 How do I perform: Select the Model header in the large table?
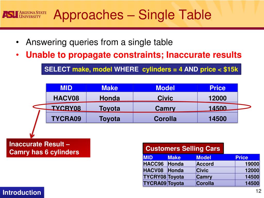coord(165,88)
